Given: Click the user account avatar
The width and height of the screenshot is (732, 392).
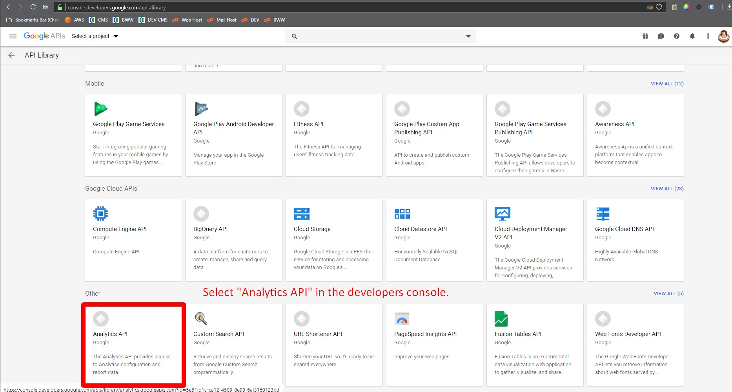Looking at the screenshot, I should [x=724, y=36].
